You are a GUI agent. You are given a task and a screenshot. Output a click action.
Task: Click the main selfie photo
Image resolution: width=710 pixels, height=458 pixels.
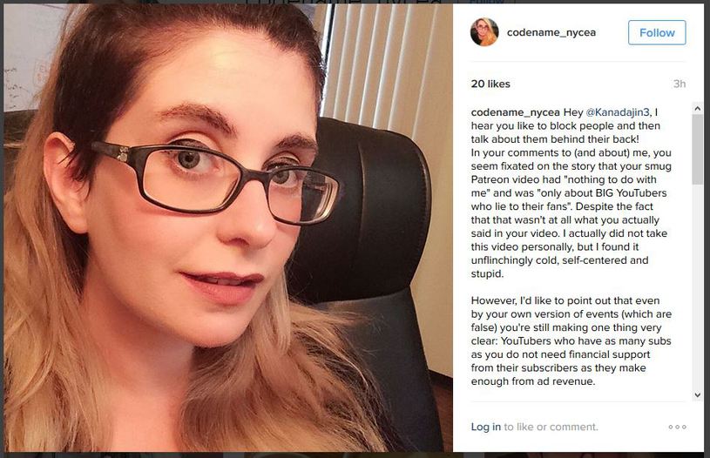[x=228, y=227]
